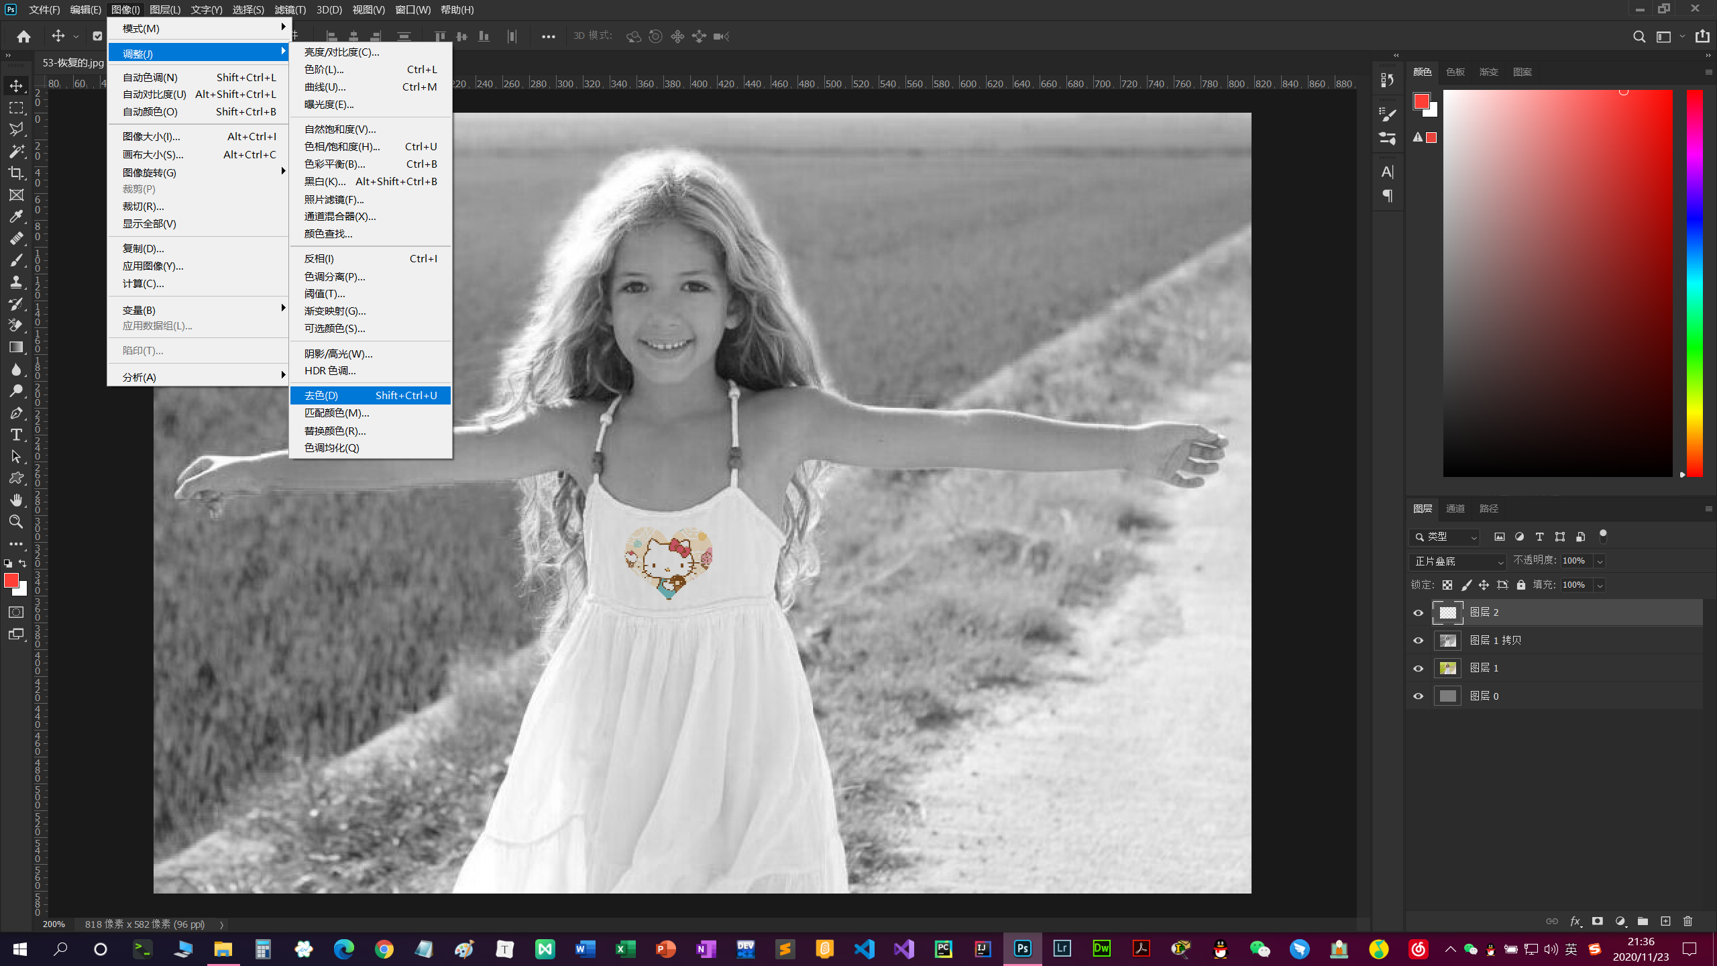Click the opacity 100% input field
Screen dimensions: 1717x966
tap(1575, 561)
